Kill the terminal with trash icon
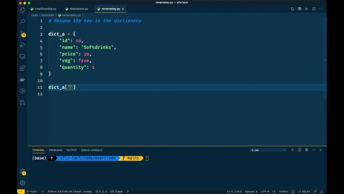 306,150
